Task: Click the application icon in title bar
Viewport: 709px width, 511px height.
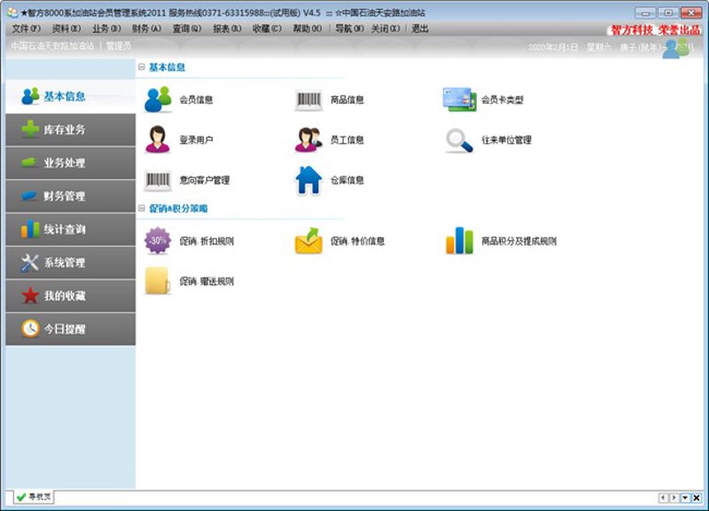Action: click(x=12, y=12)
